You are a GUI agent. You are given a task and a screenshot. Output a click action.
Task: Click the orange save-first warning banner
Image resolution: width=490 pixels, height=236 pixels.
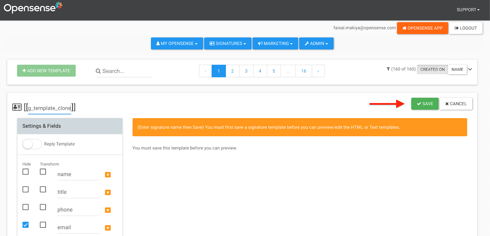(x=300, y=127)
